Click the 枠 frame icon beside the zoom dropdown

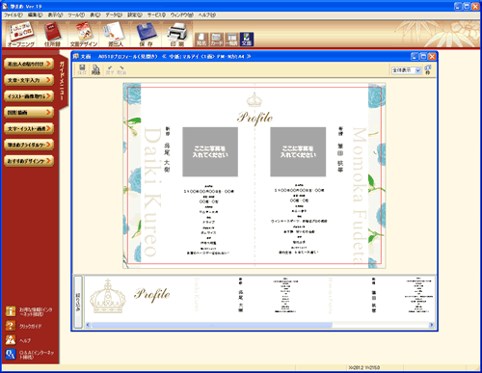click(x=428, y=69)
